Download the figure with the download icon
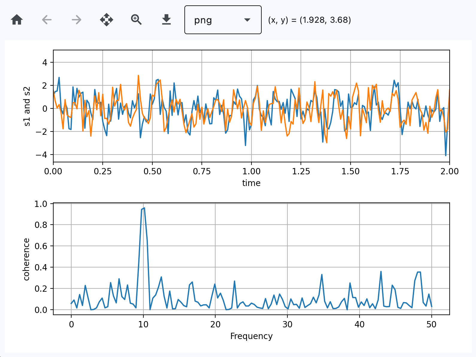 pyautogui.click(x=166, y=20)
